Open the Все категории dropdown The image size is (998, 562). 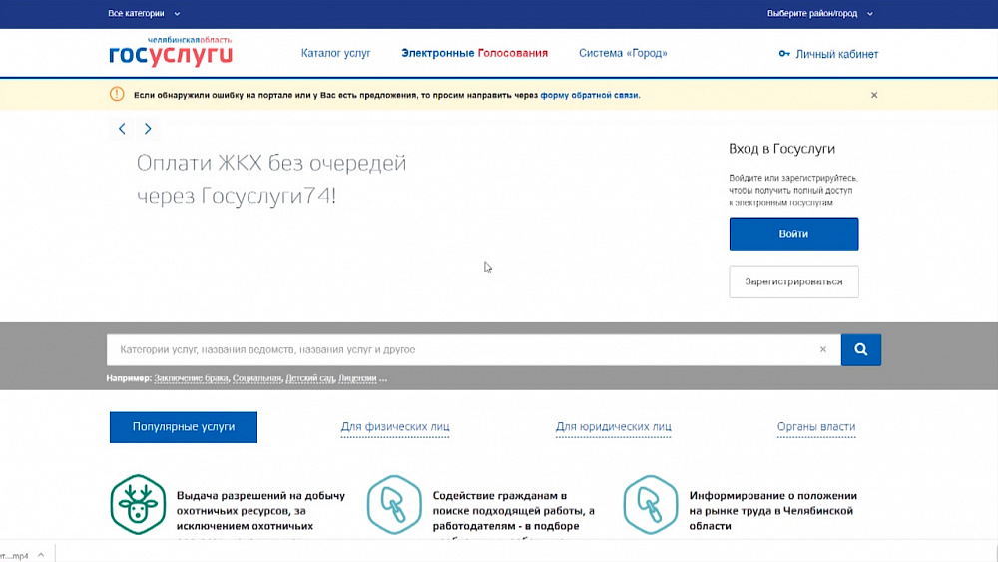pyautogui.click(x=144, y=13)
